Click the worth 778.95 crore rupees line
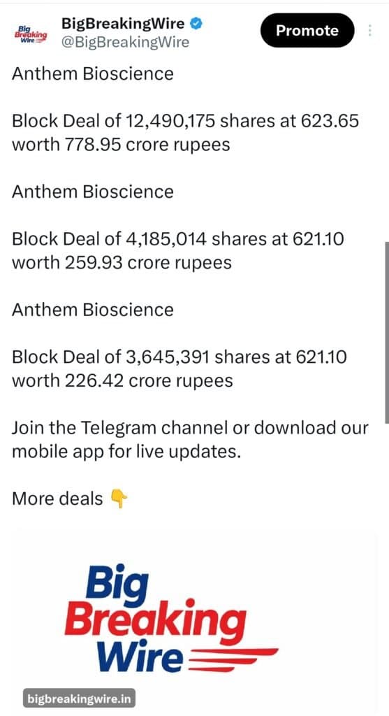The height and width of the screenshot is (716, 389). point(121,144)
